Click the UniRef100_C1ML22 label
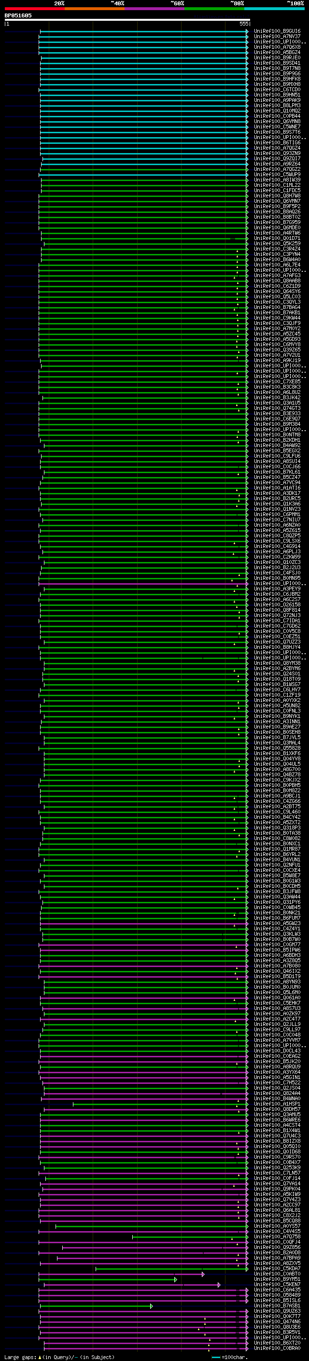This screenshot has width=309, height=1361. [277, 185]
